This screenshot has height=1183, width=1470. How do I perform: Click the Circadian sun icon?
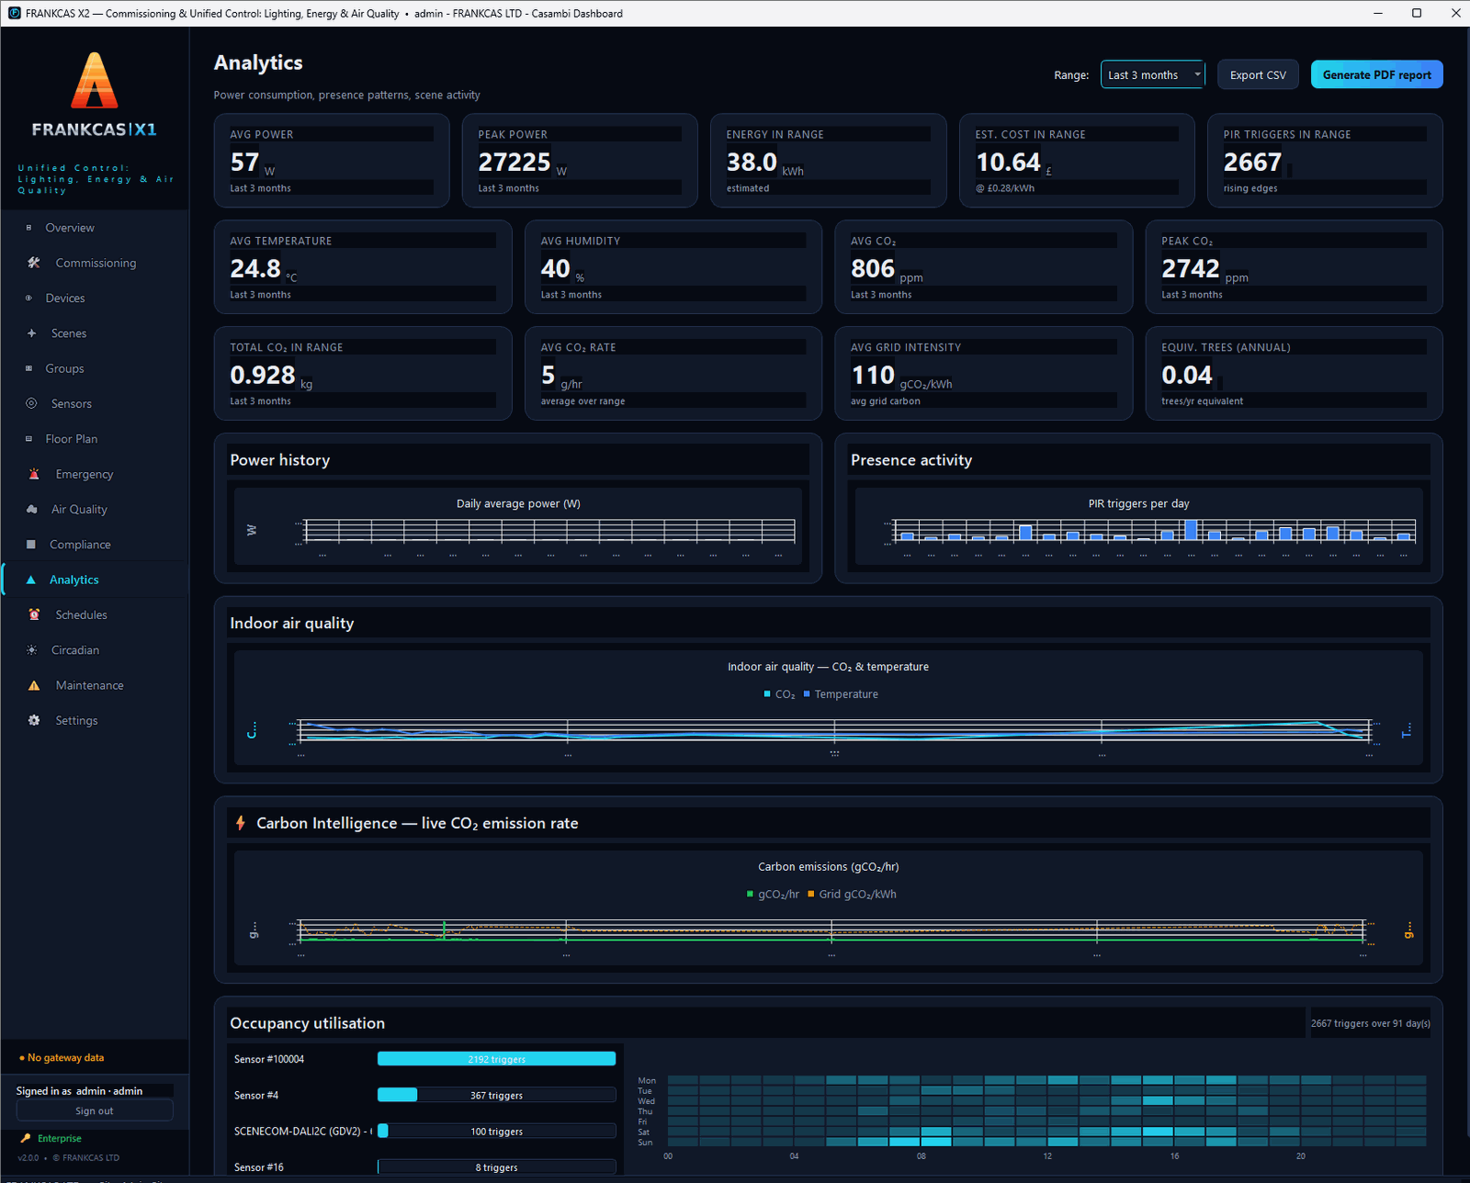32,650
